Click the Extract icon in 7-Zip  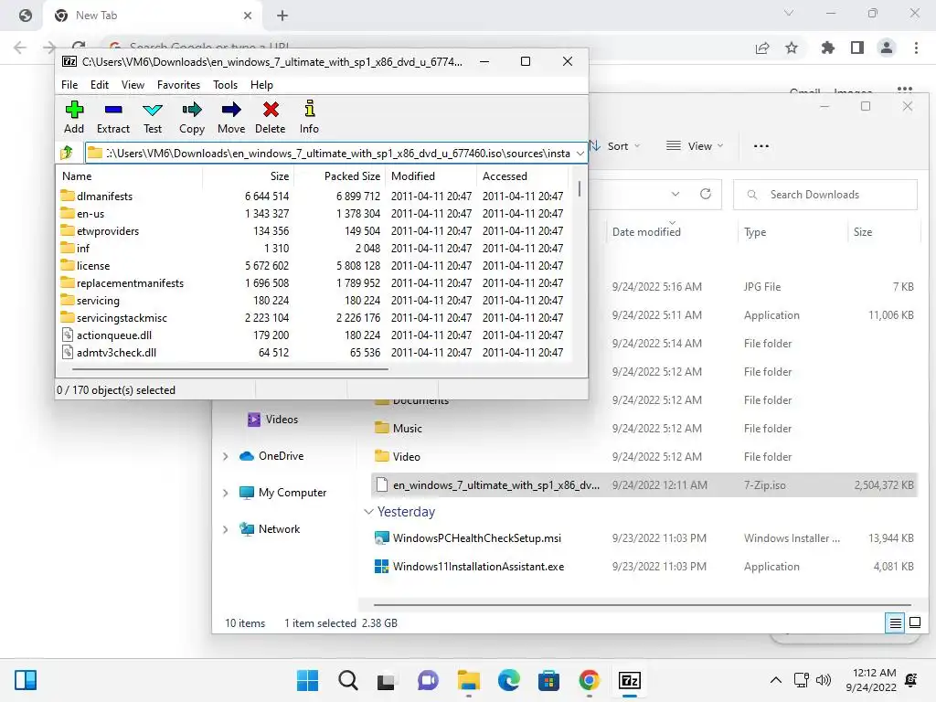pos(112,118)
